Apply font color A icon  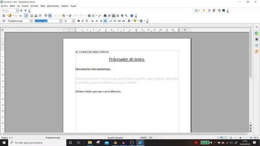point(129,21)
